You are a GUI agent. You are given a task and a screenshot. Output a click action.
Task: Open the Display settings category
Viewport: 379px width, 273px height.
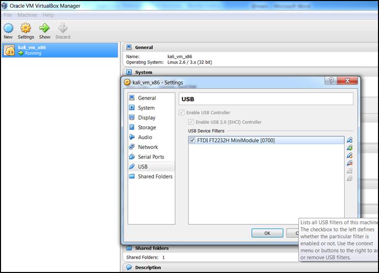[x=151, y=118]
